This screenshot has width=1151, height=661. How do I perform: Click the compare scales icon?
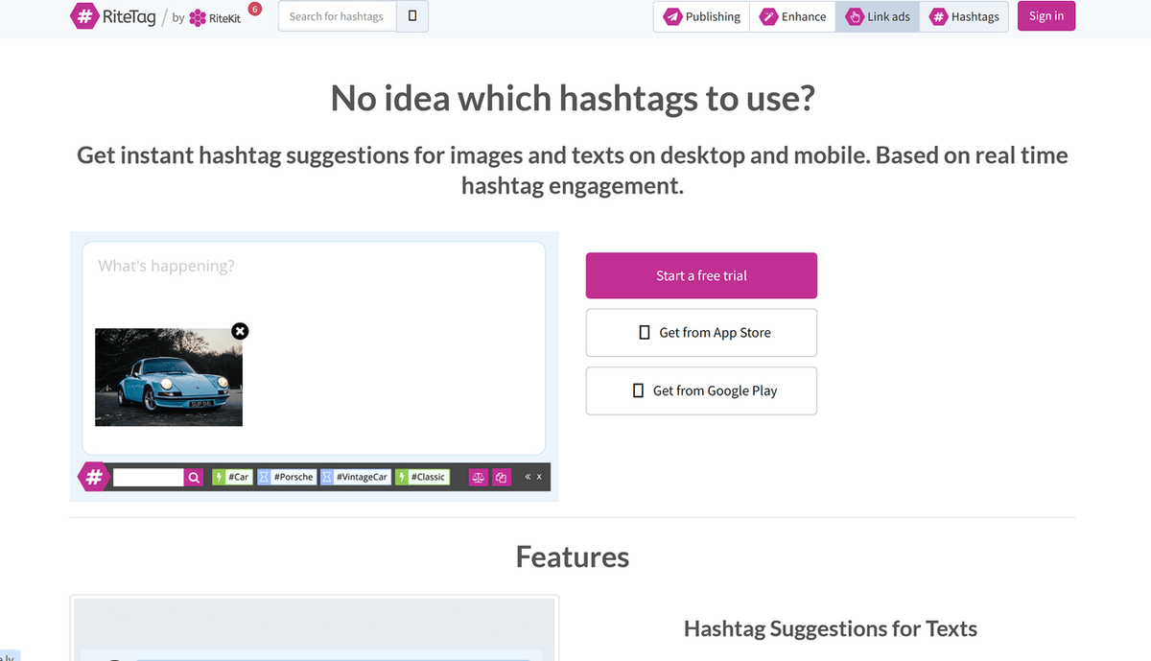[x=478, y=477]
